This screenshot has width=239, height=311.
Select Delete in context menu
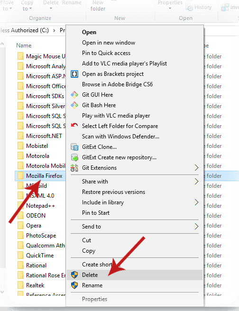[x=135, y=275]
